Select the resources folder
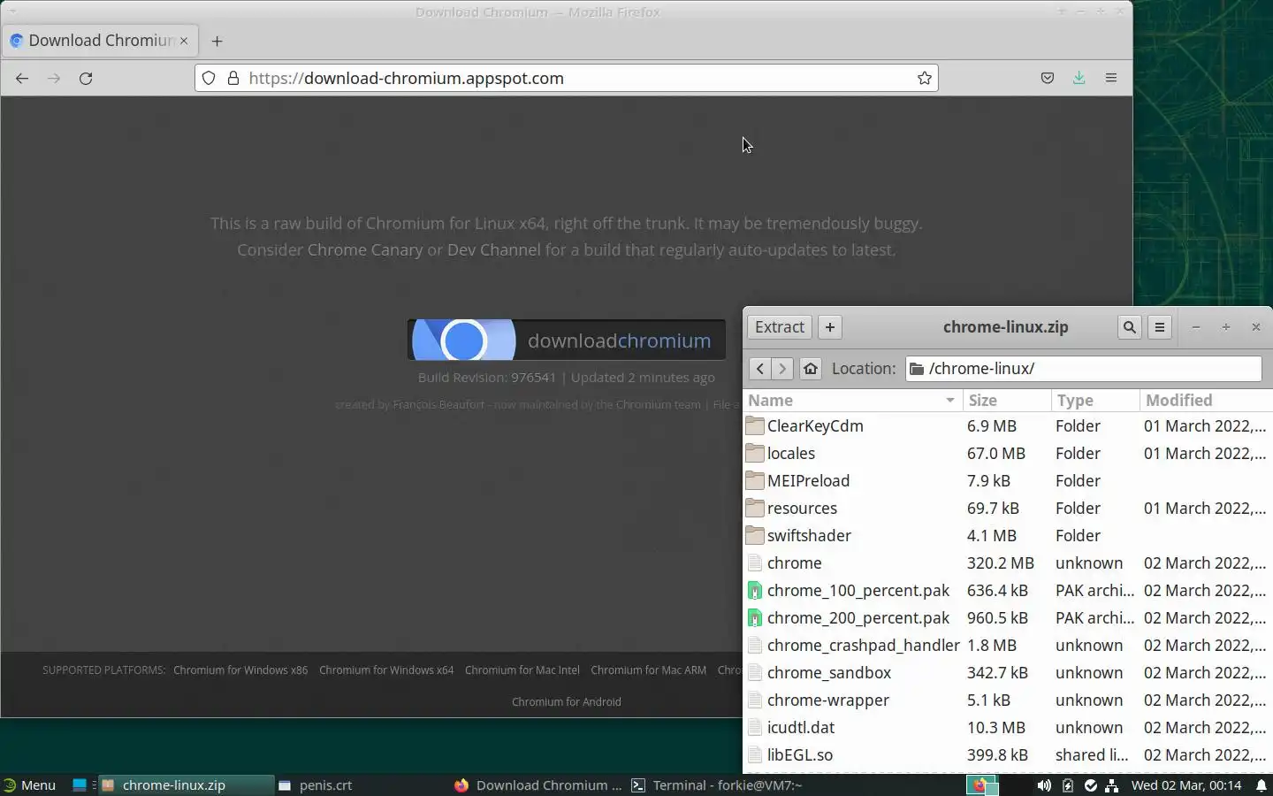1273x796 pixels. tap(1008, 508)
